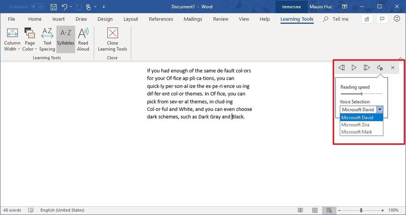
Task: Open the Page Color menu
Action: [30, 40]
